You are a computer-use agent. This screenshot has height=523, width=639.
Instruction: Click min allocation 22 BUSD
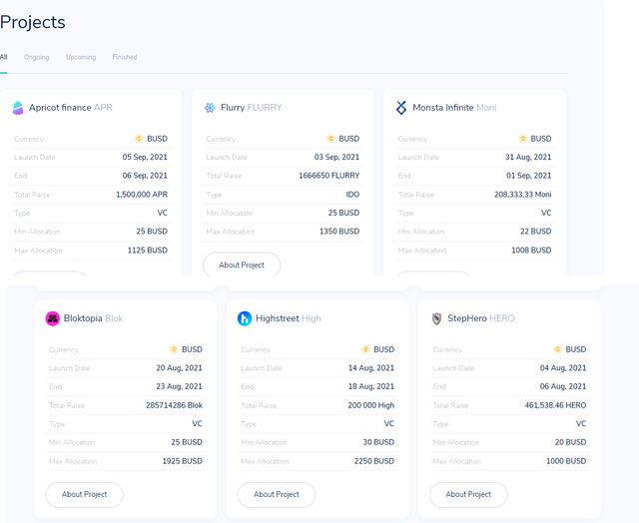pos(536,232)
